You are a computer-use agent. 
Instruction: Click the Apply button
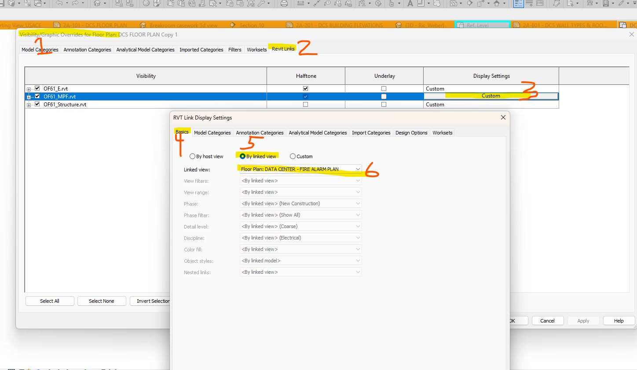(x=583, y=321)
